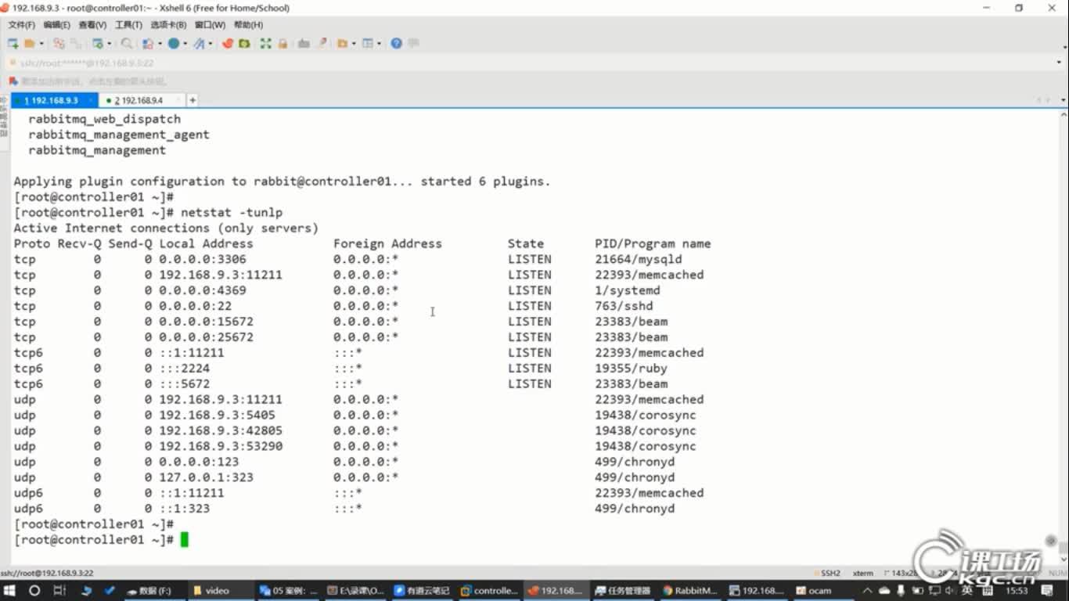Open the 有道云笔记 taskbar button

422,591
